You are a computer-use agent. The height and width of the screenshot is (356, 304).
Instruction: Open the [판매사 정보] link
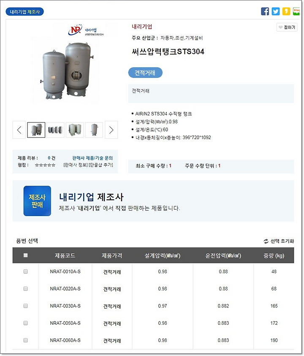coord(76,165)
